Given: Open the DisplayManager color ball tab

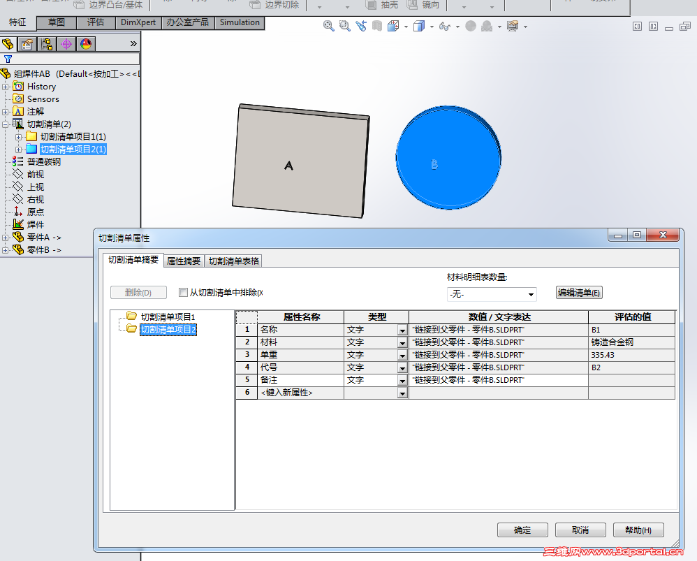Looking at the screenshot, I should [86, 44].
